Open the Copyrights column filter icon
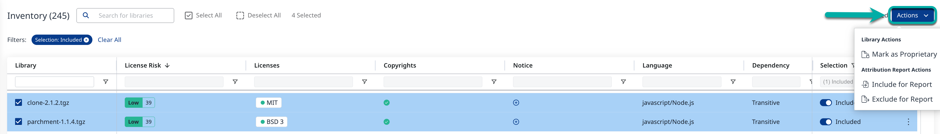940x134 pixels. pos(494,82)
